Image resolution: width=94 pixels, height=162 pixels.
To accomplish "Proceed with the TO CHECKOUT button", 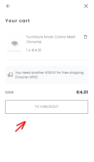I will pos(47,107).
